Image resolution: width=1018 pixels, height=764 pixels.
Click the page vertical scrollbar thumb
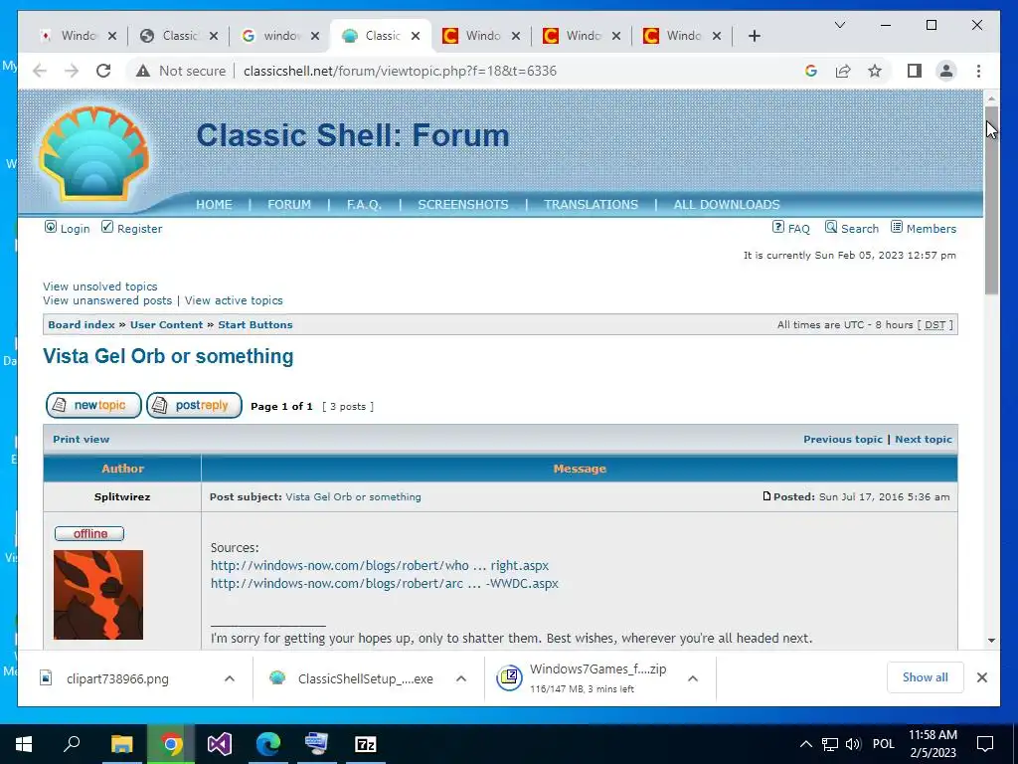tap(991, 200)
